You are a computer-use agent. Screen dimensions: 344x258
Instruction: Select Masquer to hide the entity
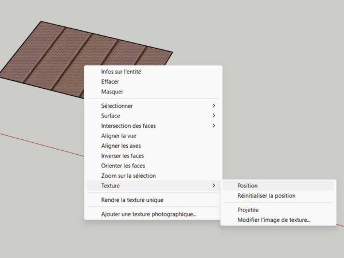[112, 92]
